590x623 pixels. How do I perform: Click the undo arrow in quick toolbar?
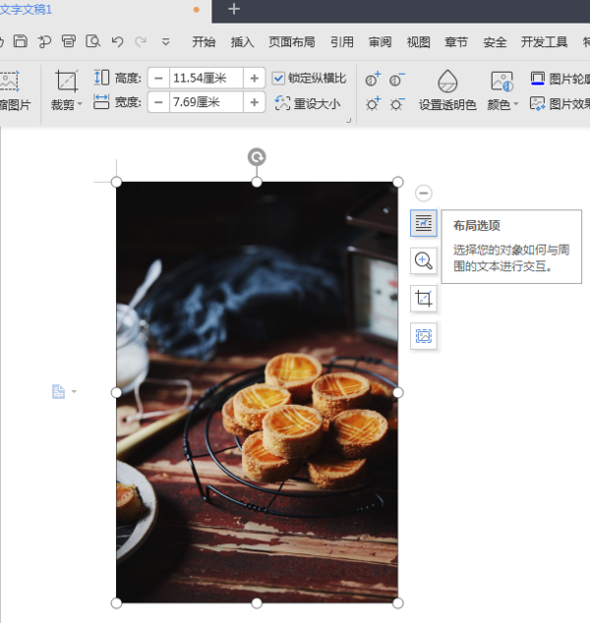pos(118,41)
